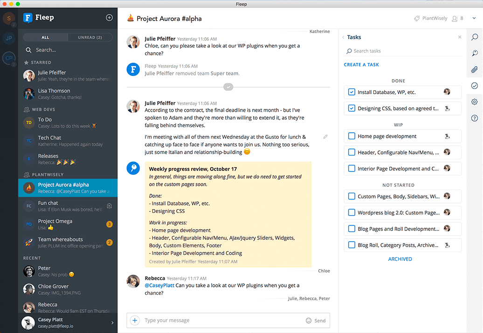
Task: Click the plus attachment button in composer
Action: (135, 320)
